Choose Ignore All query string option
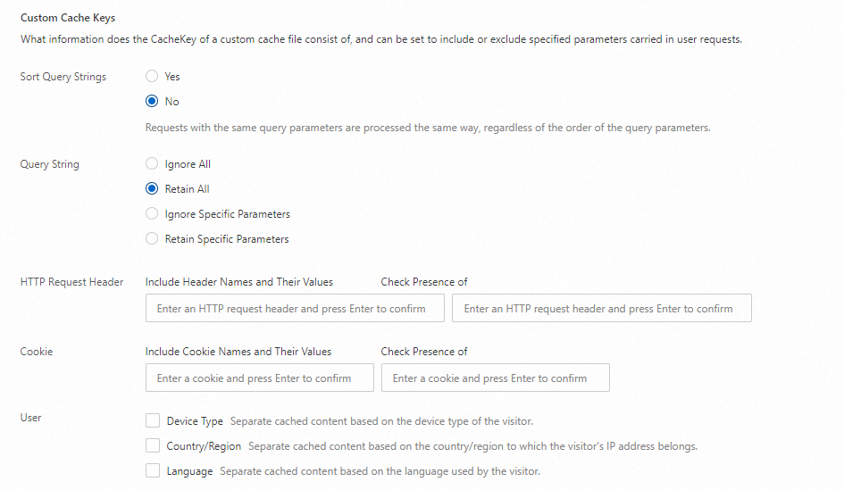The image size is (844, 490). (x=152, y=164)
